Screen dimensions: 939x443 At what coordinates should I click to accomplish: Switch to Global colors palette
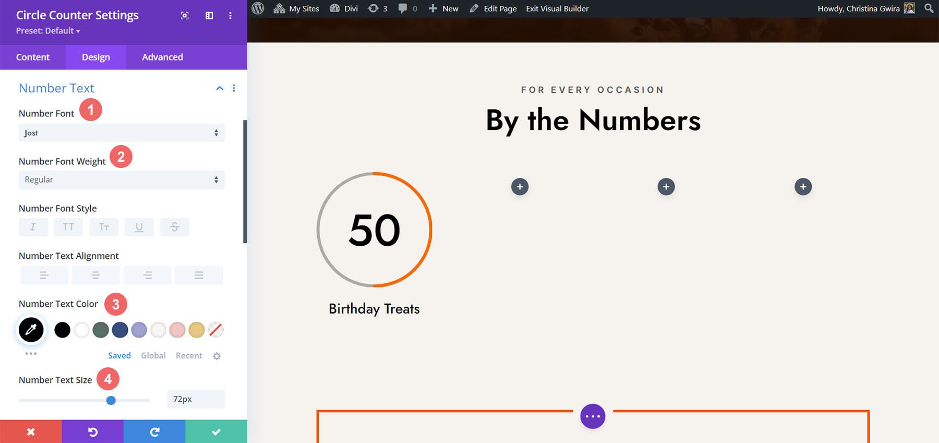pos(153,355)
